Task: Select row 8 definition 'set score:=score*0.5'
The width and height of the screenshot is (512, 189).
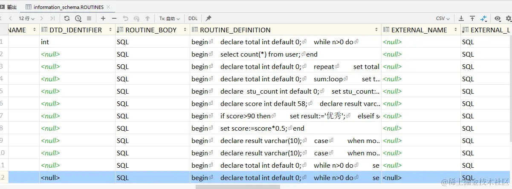Action: (286, 128)
